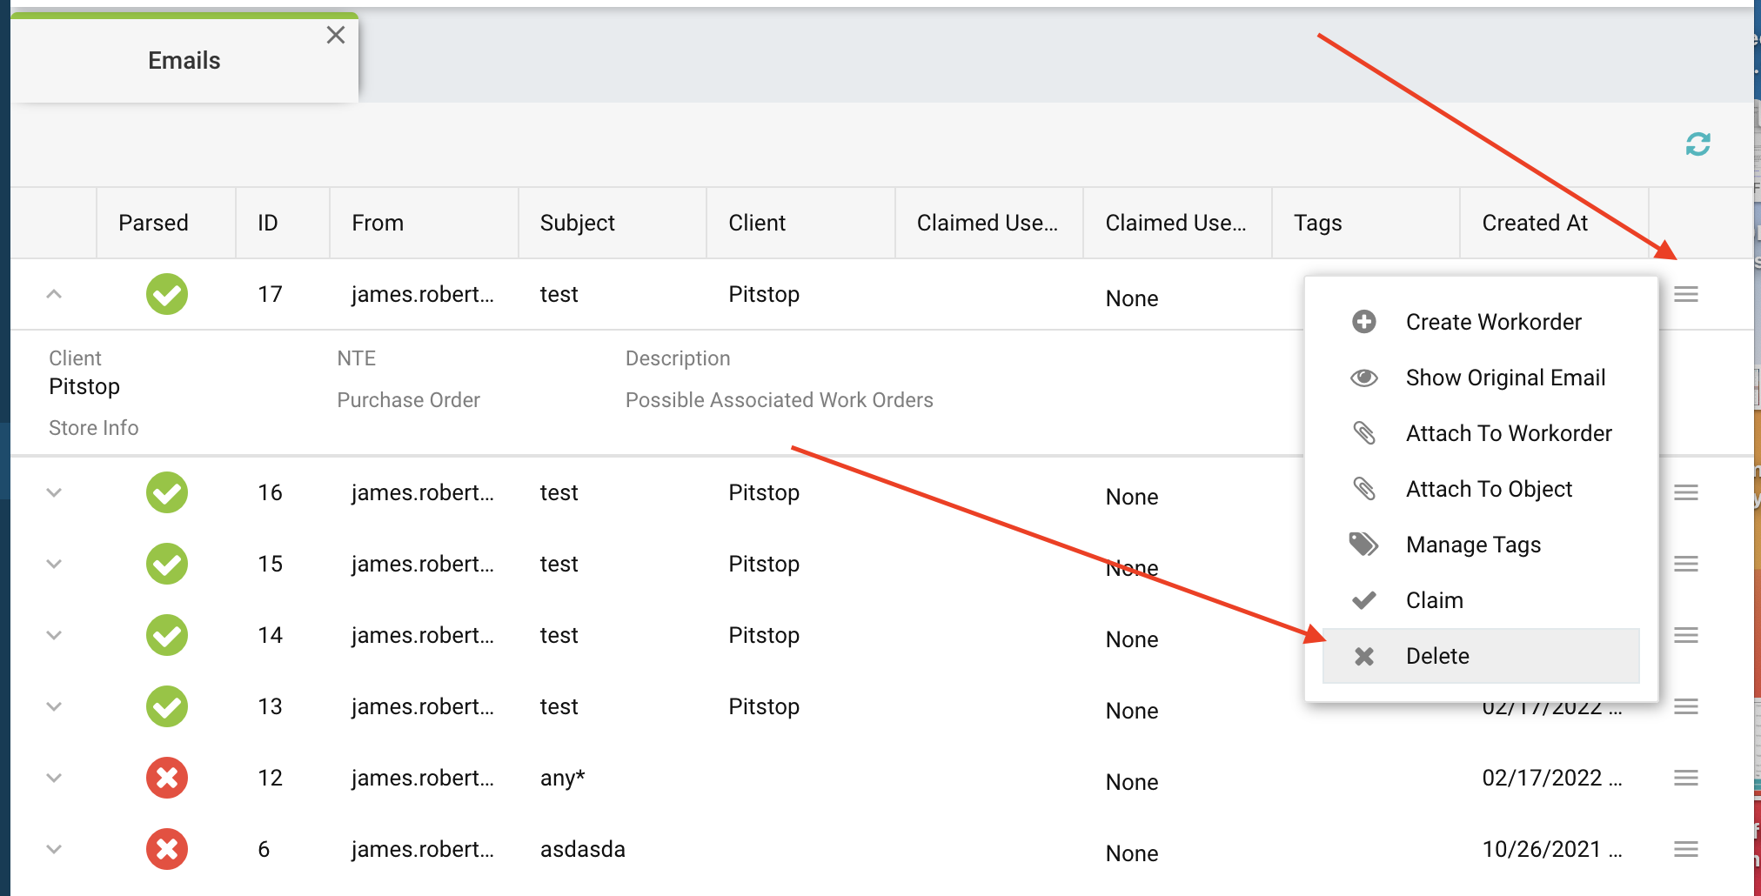Click the red failed-parse icon for ID 12

click(x=167, y=778)
